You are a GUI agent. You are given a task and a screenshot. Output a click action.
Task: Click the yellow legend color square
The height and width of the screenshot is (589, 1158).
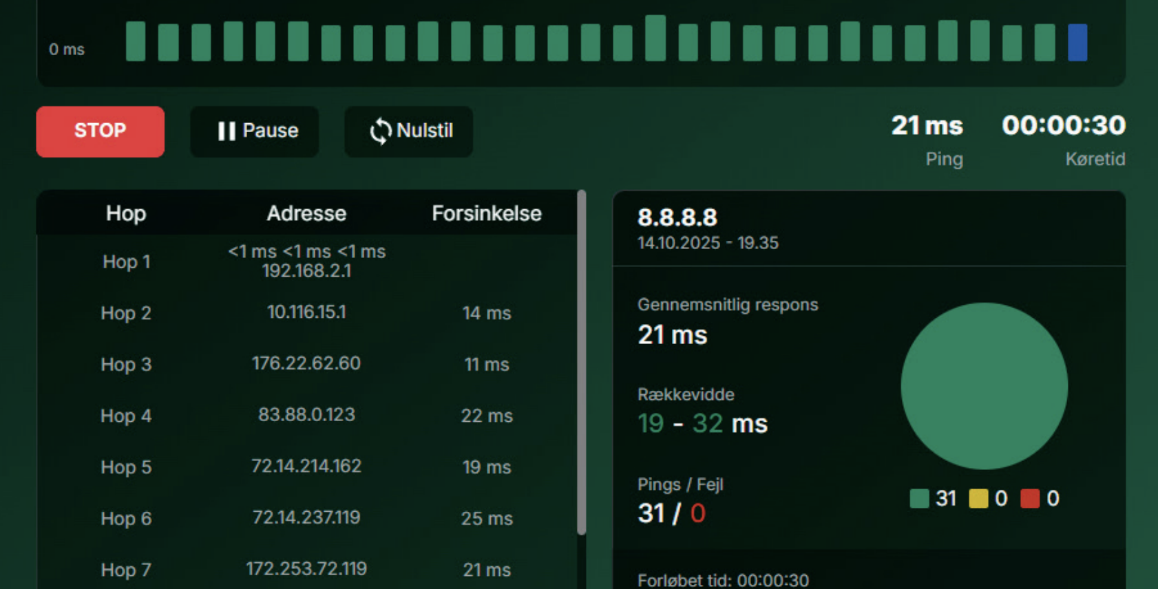978,498
